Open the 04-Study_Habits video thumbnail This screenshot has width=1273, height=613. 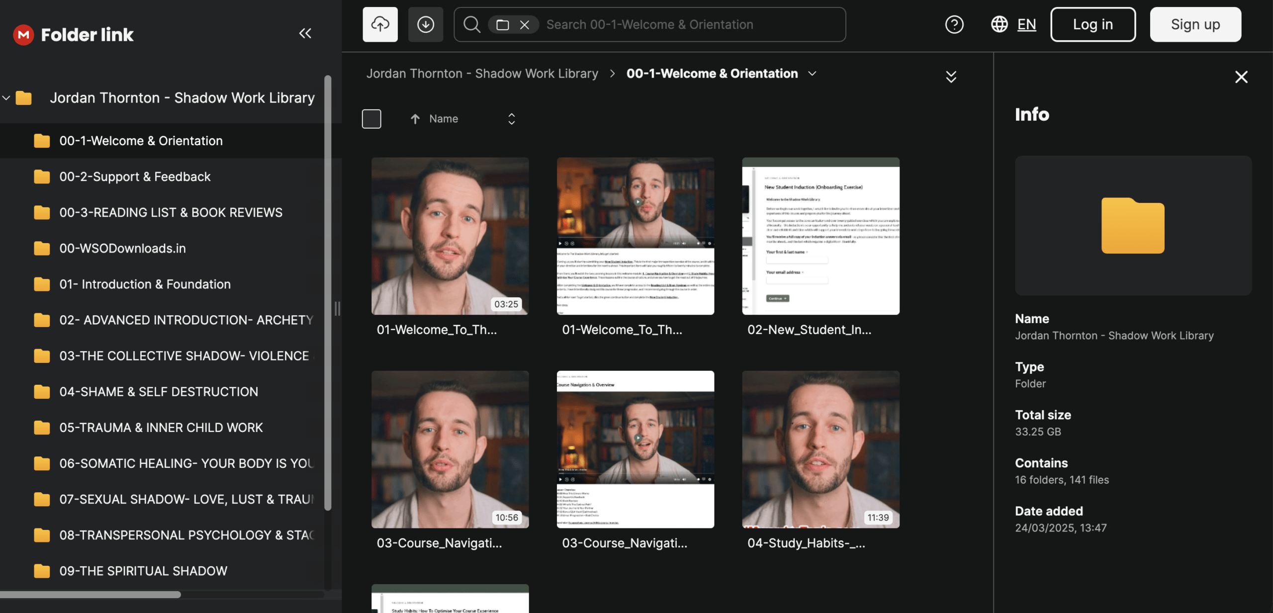tap(820, 449)
